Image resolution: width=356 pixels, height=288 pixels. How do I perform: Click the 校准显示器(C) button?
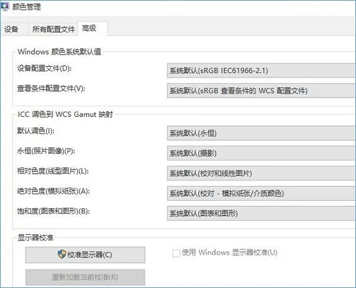click(85, 255)
